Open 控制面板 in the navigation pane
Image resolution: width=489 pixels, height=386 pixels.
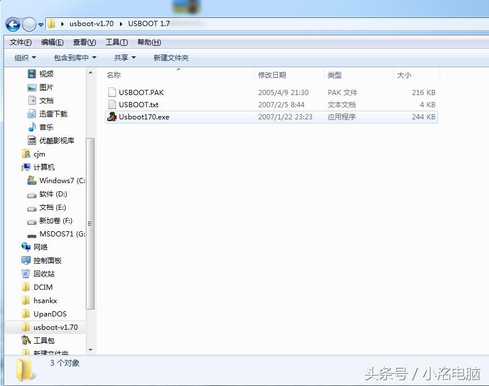pyautogui.click(x=48, y=260)
